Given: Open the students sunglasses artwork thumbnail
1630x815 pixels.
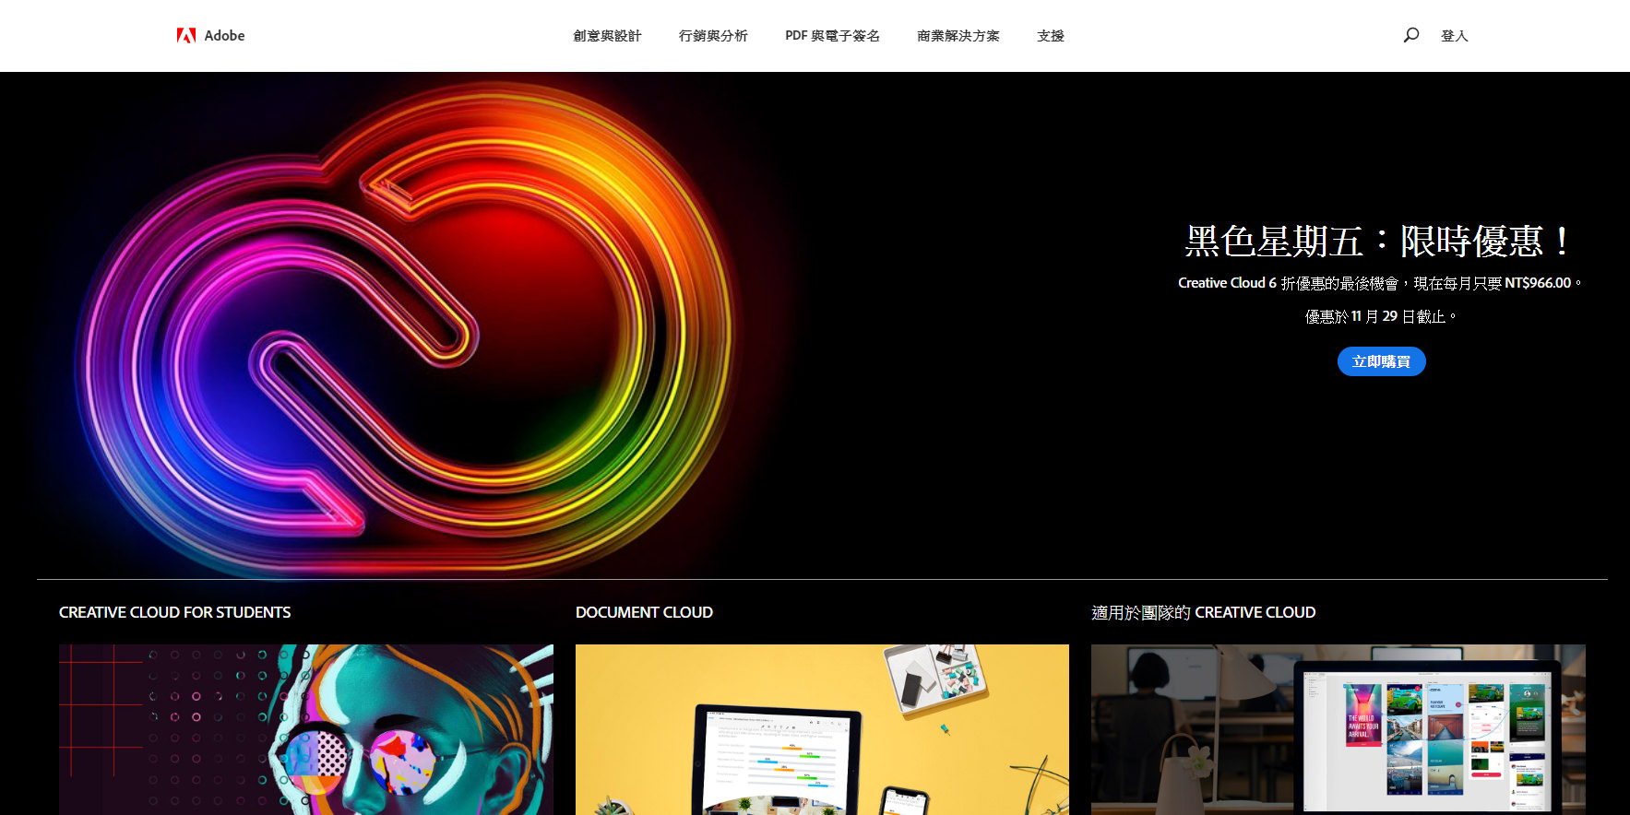Looking at the screenshot, I should 306,729.
